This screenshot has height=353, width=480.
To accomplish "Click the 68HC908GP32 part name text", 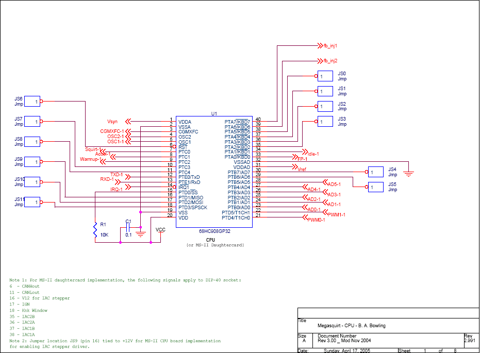I will (214, 231).
